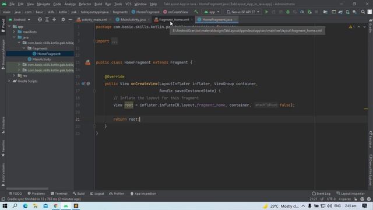Open the Event Log
The image size is (373, 210).
click(x=321, y=194)
